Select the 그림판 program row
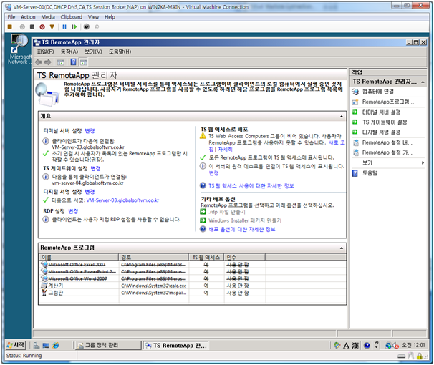434x365 pixels. (193, 293)
